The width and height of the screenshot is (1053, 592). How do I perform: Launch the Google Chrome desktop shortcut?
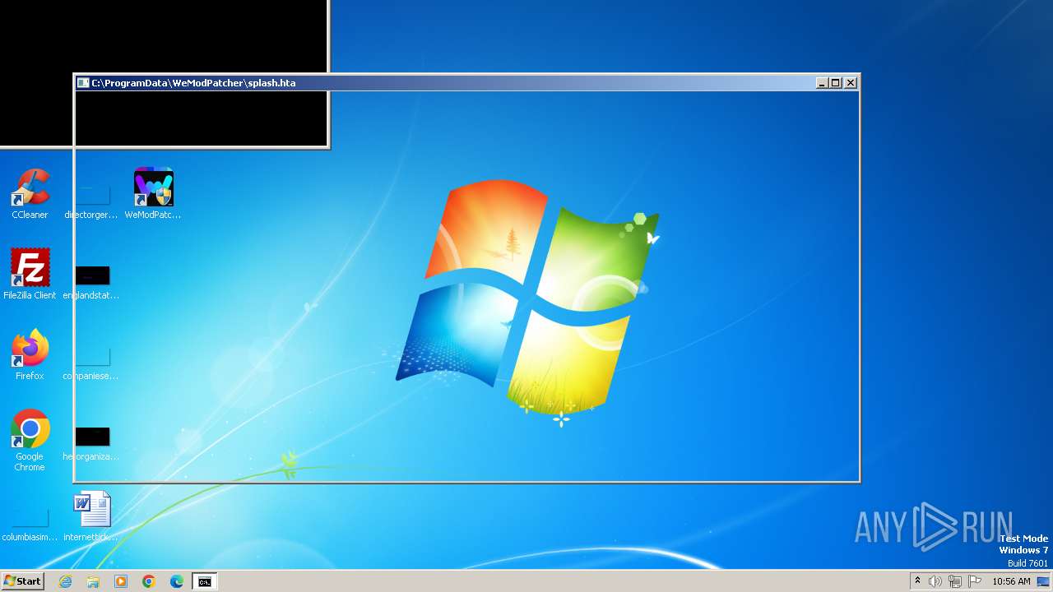pos(30,441)
